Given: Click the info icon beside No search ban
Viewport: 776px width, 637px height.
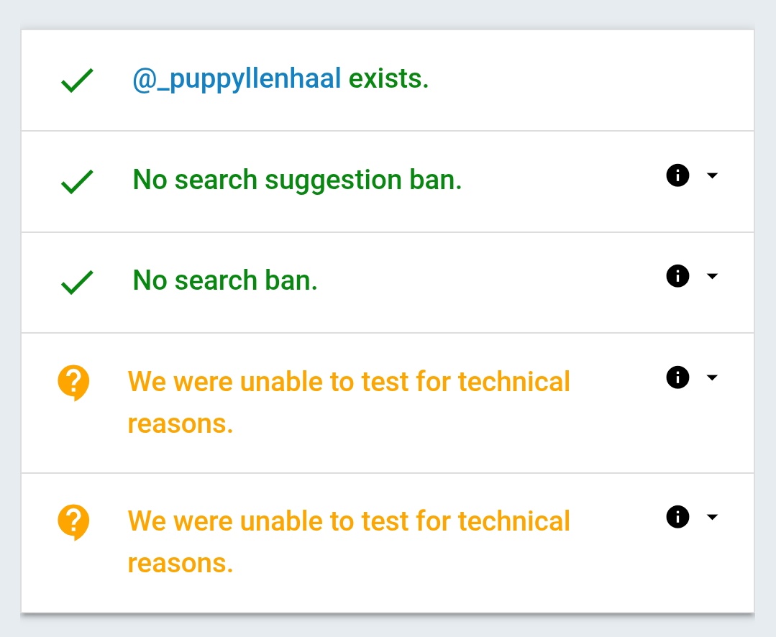Looking at the screenshot, I should tap(677, 276).
